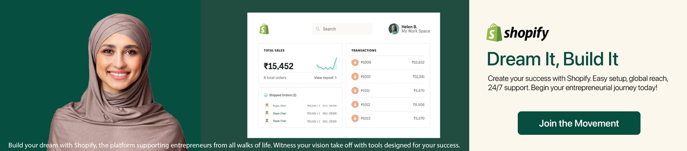Click the Join the Movement button

[x=579, y=123]
